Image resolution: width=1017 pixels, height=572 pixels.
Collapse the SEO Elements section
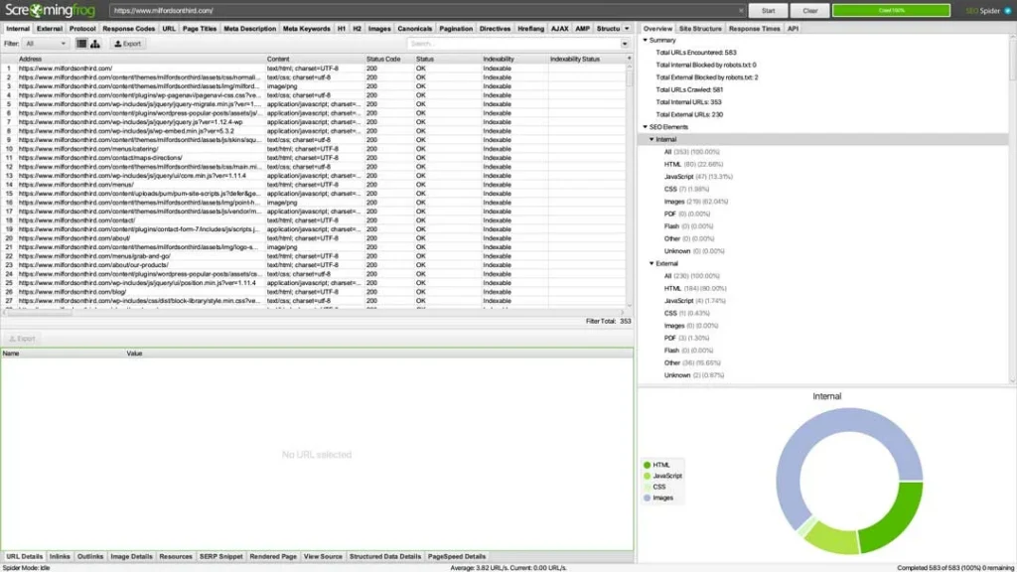point(646,127)
